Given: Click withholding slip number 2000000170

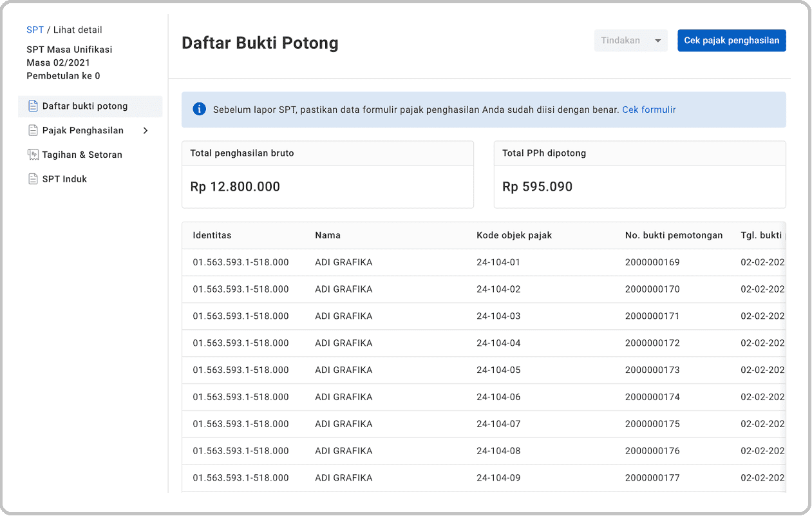Looking at the screenshot, I should (652, 290).
